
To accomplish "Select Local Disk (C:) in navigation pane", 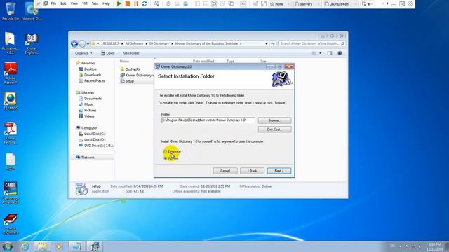I will 92,134.
